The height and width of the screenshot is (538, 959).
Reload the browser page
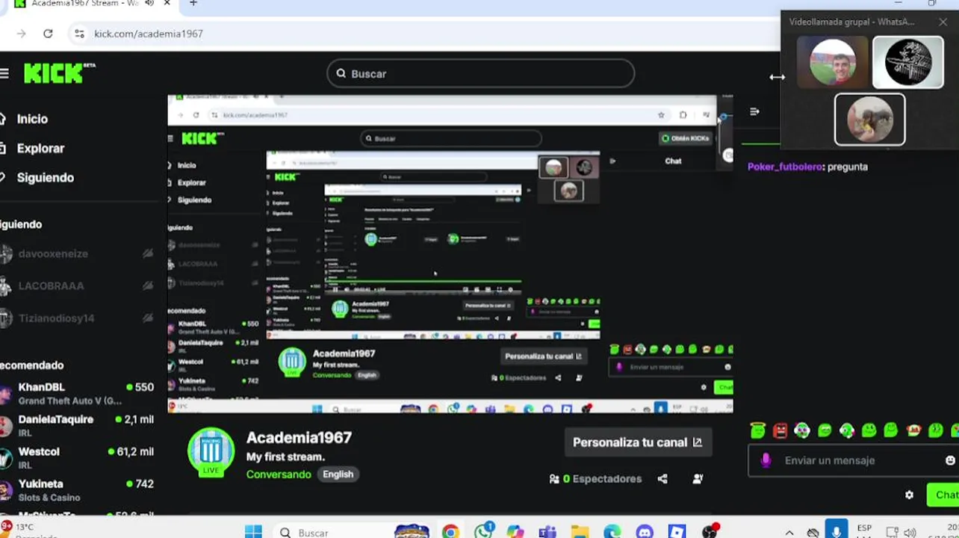pos(48,34)
